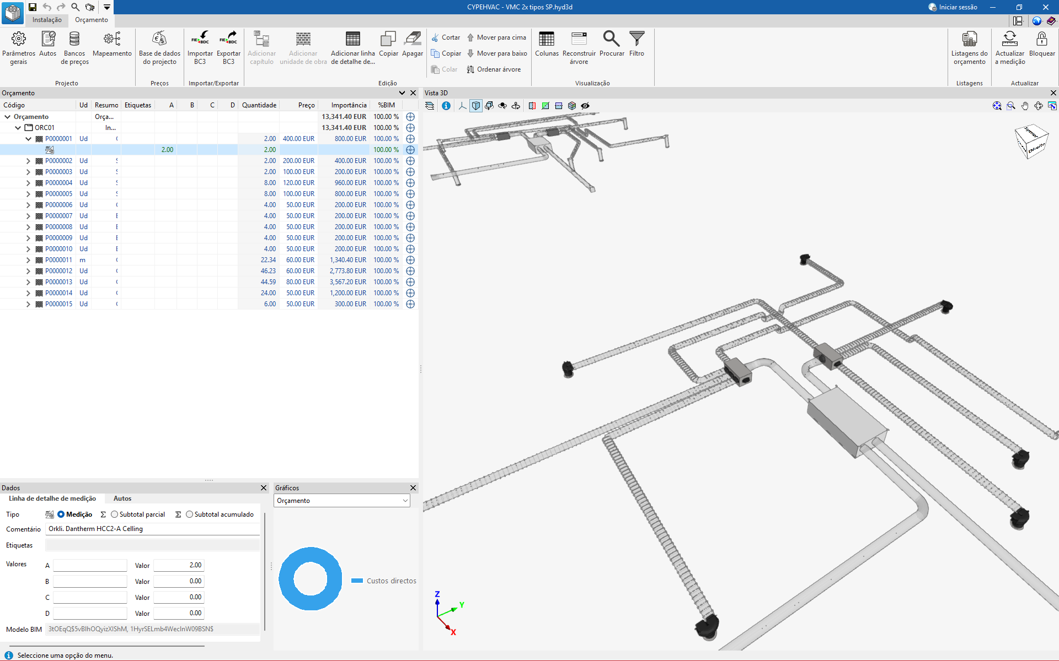Open the Orçamento dropdown in Gráficos
This screenshot has height=661, width=1059.
[x=342, y=501]
